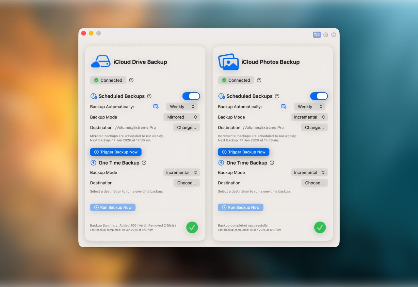This screenshot has width=418, height=287.
Task: Click the dashboard view icon in title bar
Action: pyautogui.click(x=317, y=35)
